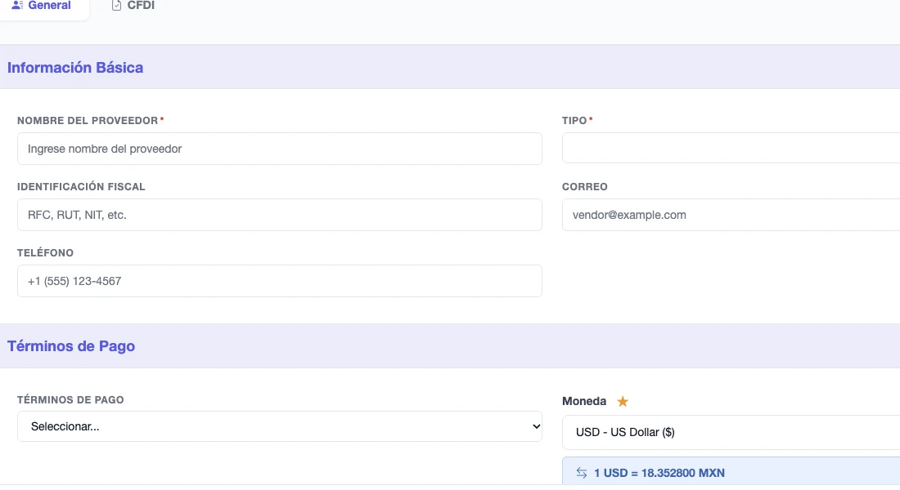Click the Identificación Fiscal input
Viewport: 900px width, 490px height.
point(280,215)
